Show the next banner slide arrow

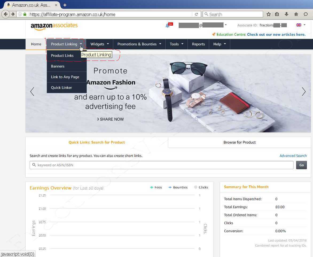304,92
